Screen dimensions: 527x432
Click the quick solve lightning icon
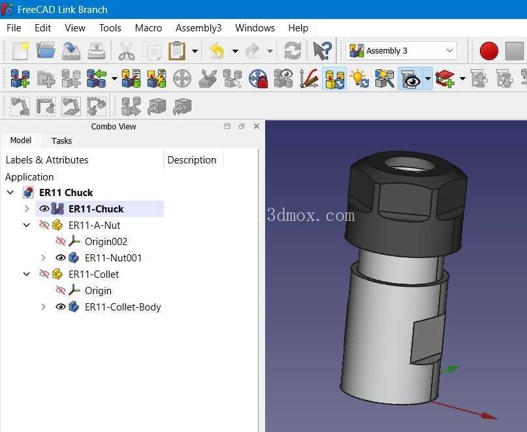point(157,78)
